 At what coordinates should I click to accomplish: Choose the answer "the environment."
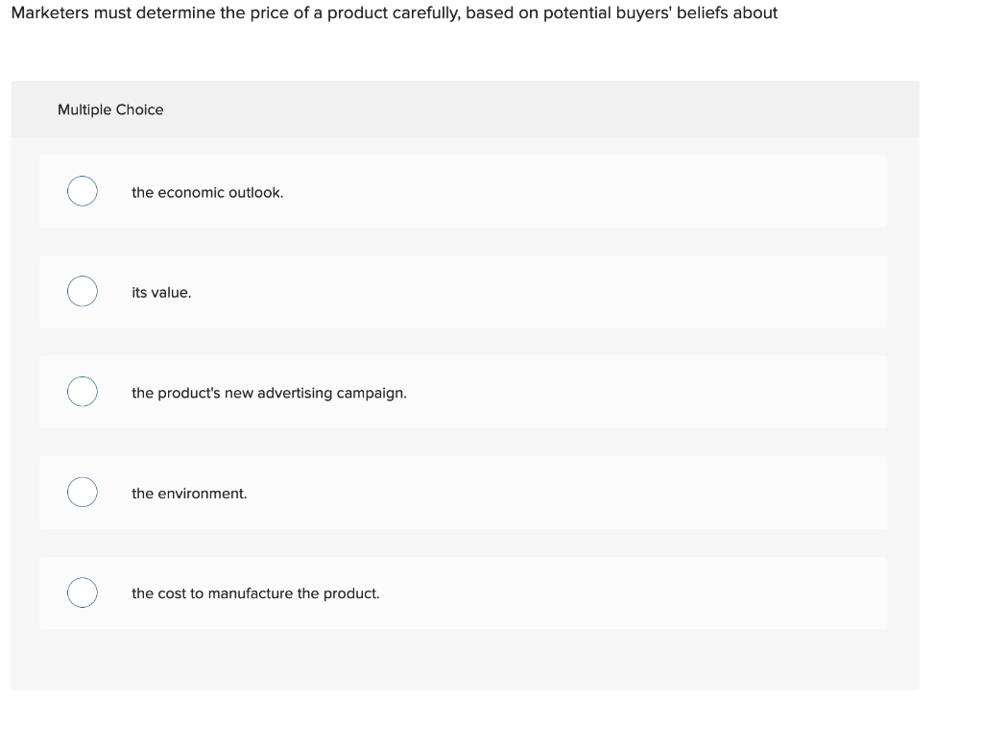tap(189, 493)
